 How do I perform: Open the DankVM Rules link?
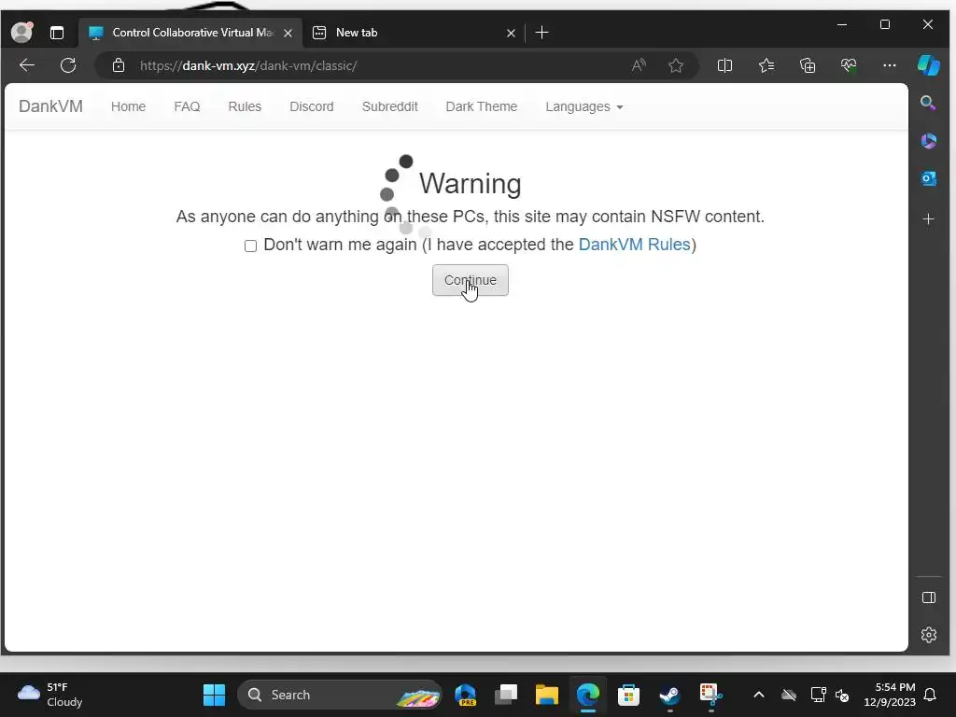click(x=634, y=245)
